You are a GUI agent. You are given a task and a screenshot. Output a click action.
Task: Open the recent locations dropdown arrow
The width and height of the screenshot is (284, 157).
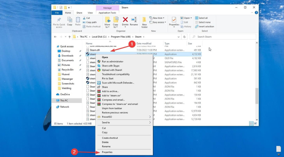(65, 37)
